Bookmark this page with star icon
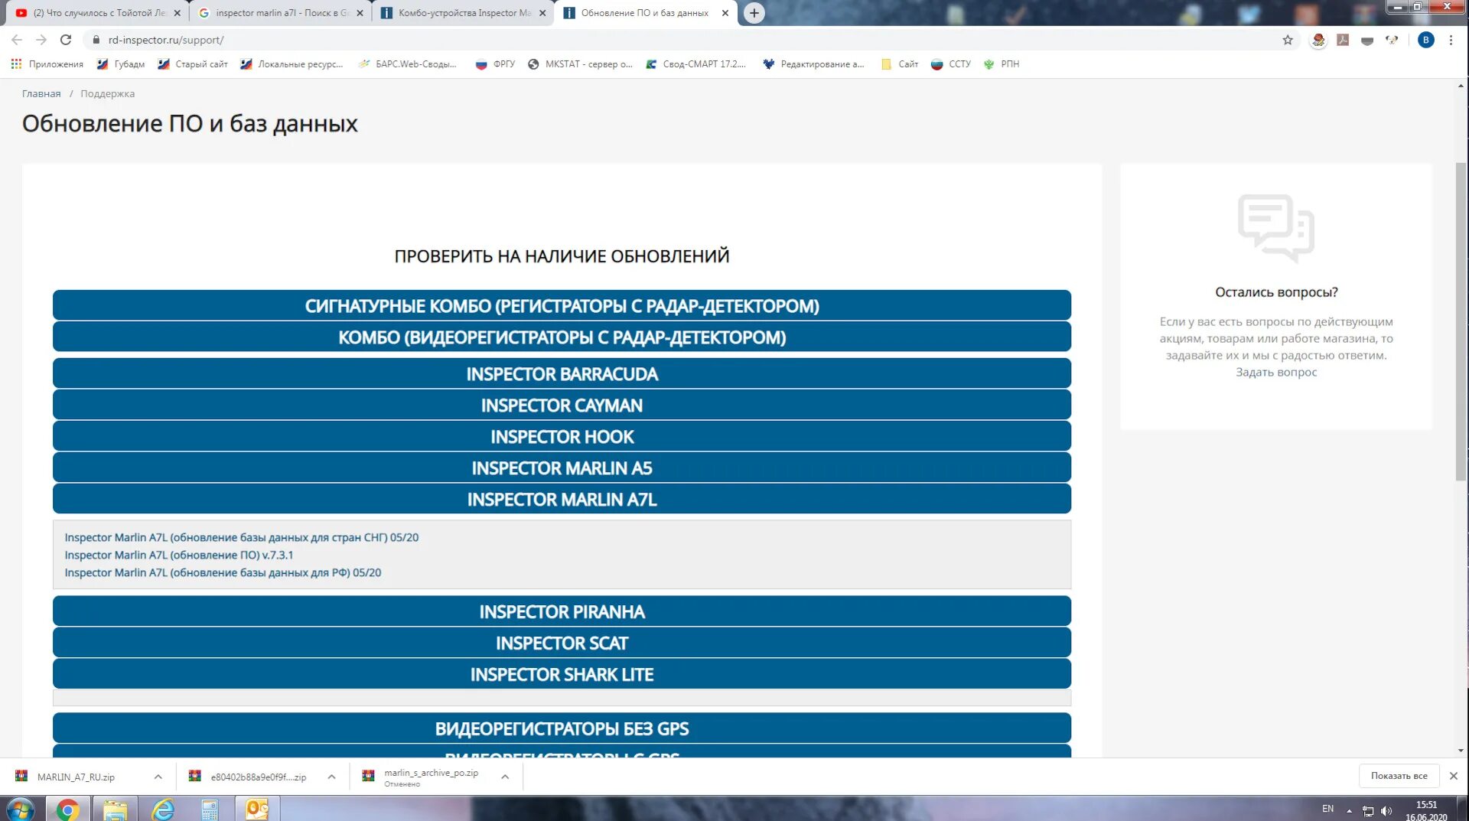This screenshot has width=1469, height=821. [x=1288, y=40]
